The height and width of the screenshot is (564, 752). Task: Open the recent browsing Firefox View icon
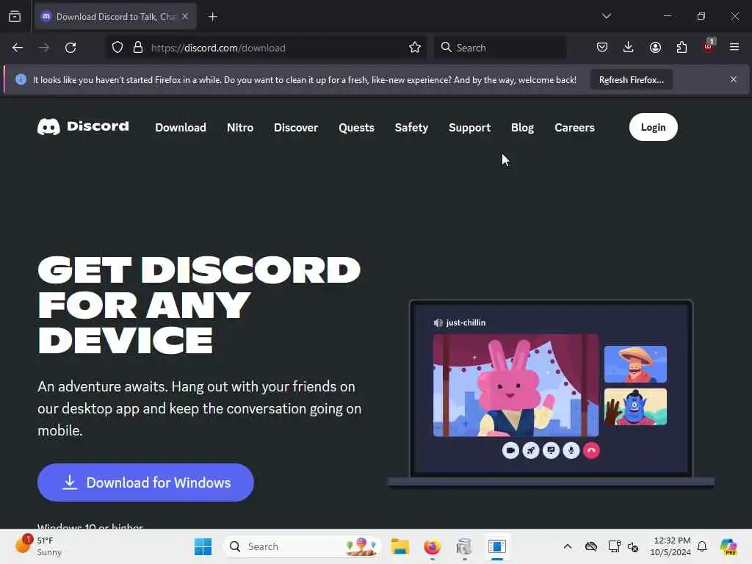15,17
